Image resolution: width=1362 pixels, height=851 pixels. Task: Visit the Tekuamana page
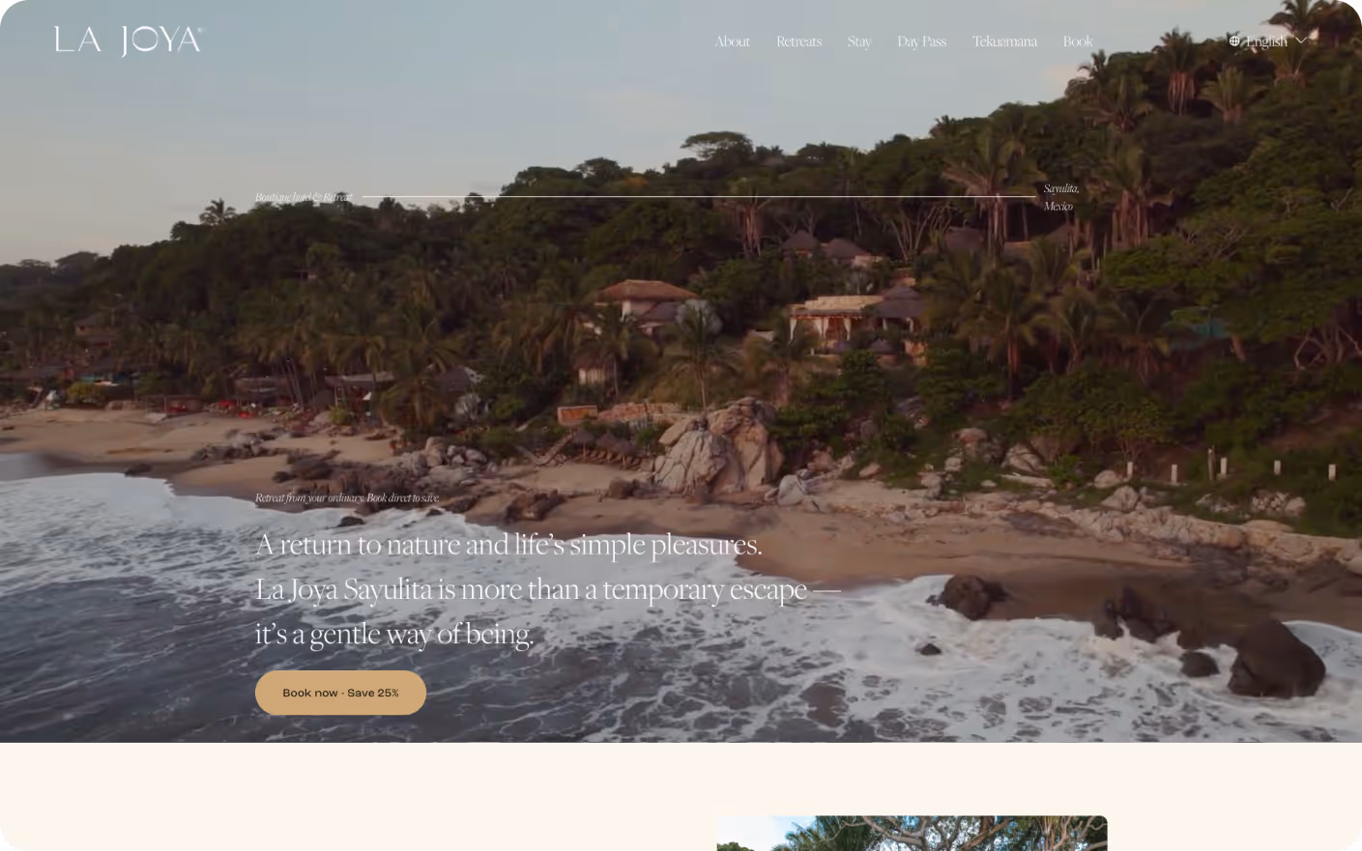coord(1004,42)
